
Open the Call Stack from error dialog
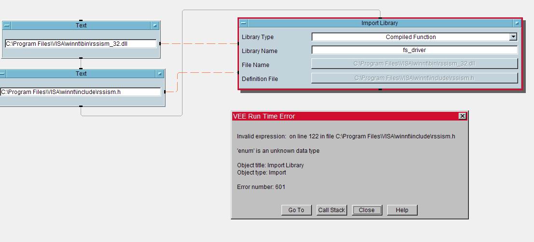pos(331,210)
